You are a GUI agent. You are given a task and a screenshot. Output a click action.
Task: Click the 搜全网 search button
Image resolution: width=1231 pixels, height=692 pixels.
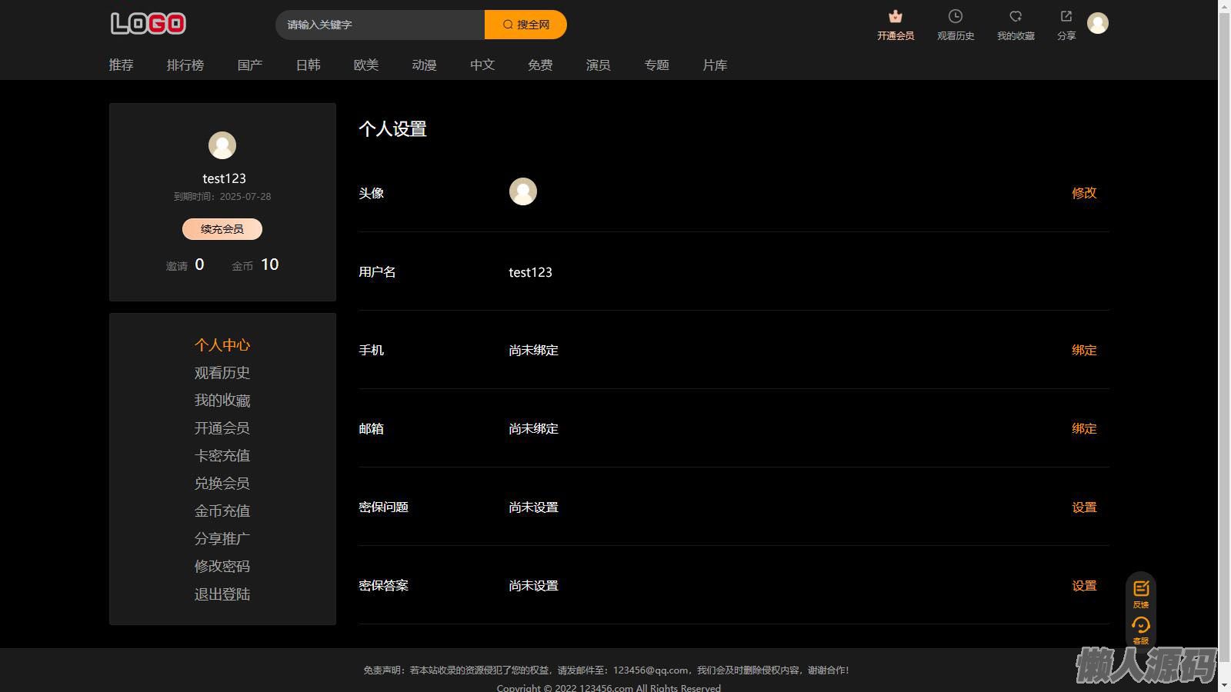point(525,25)
